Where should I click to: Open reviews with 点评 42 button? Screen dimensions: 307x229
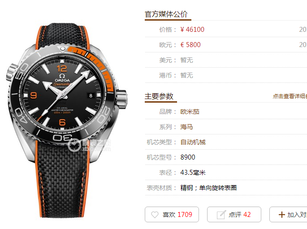click(234, 215)
